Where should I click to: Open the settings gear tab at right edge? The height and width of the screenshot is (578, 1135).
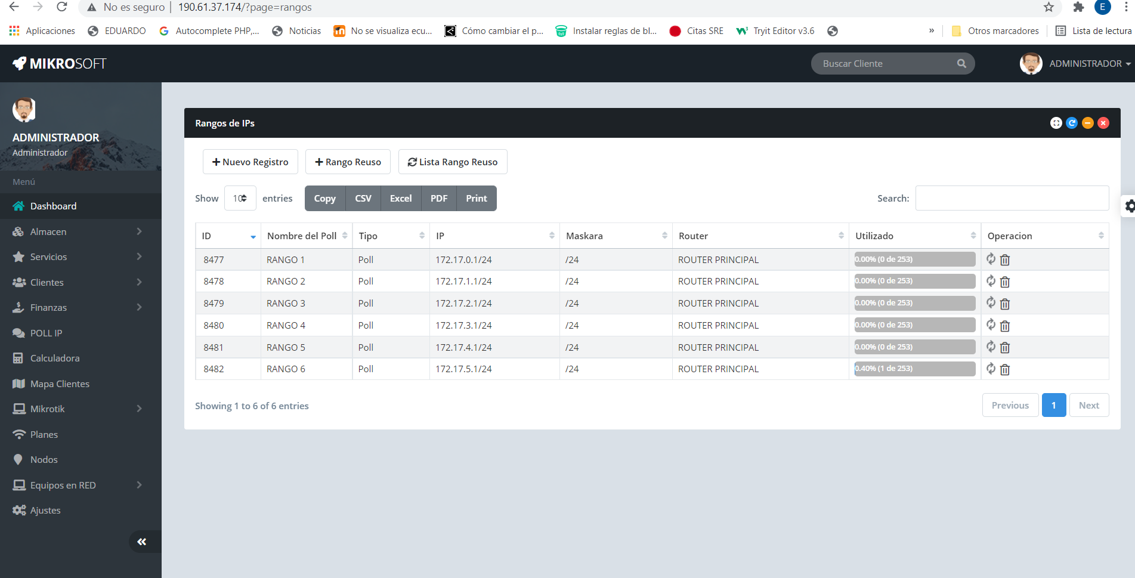click(1129, 206)
